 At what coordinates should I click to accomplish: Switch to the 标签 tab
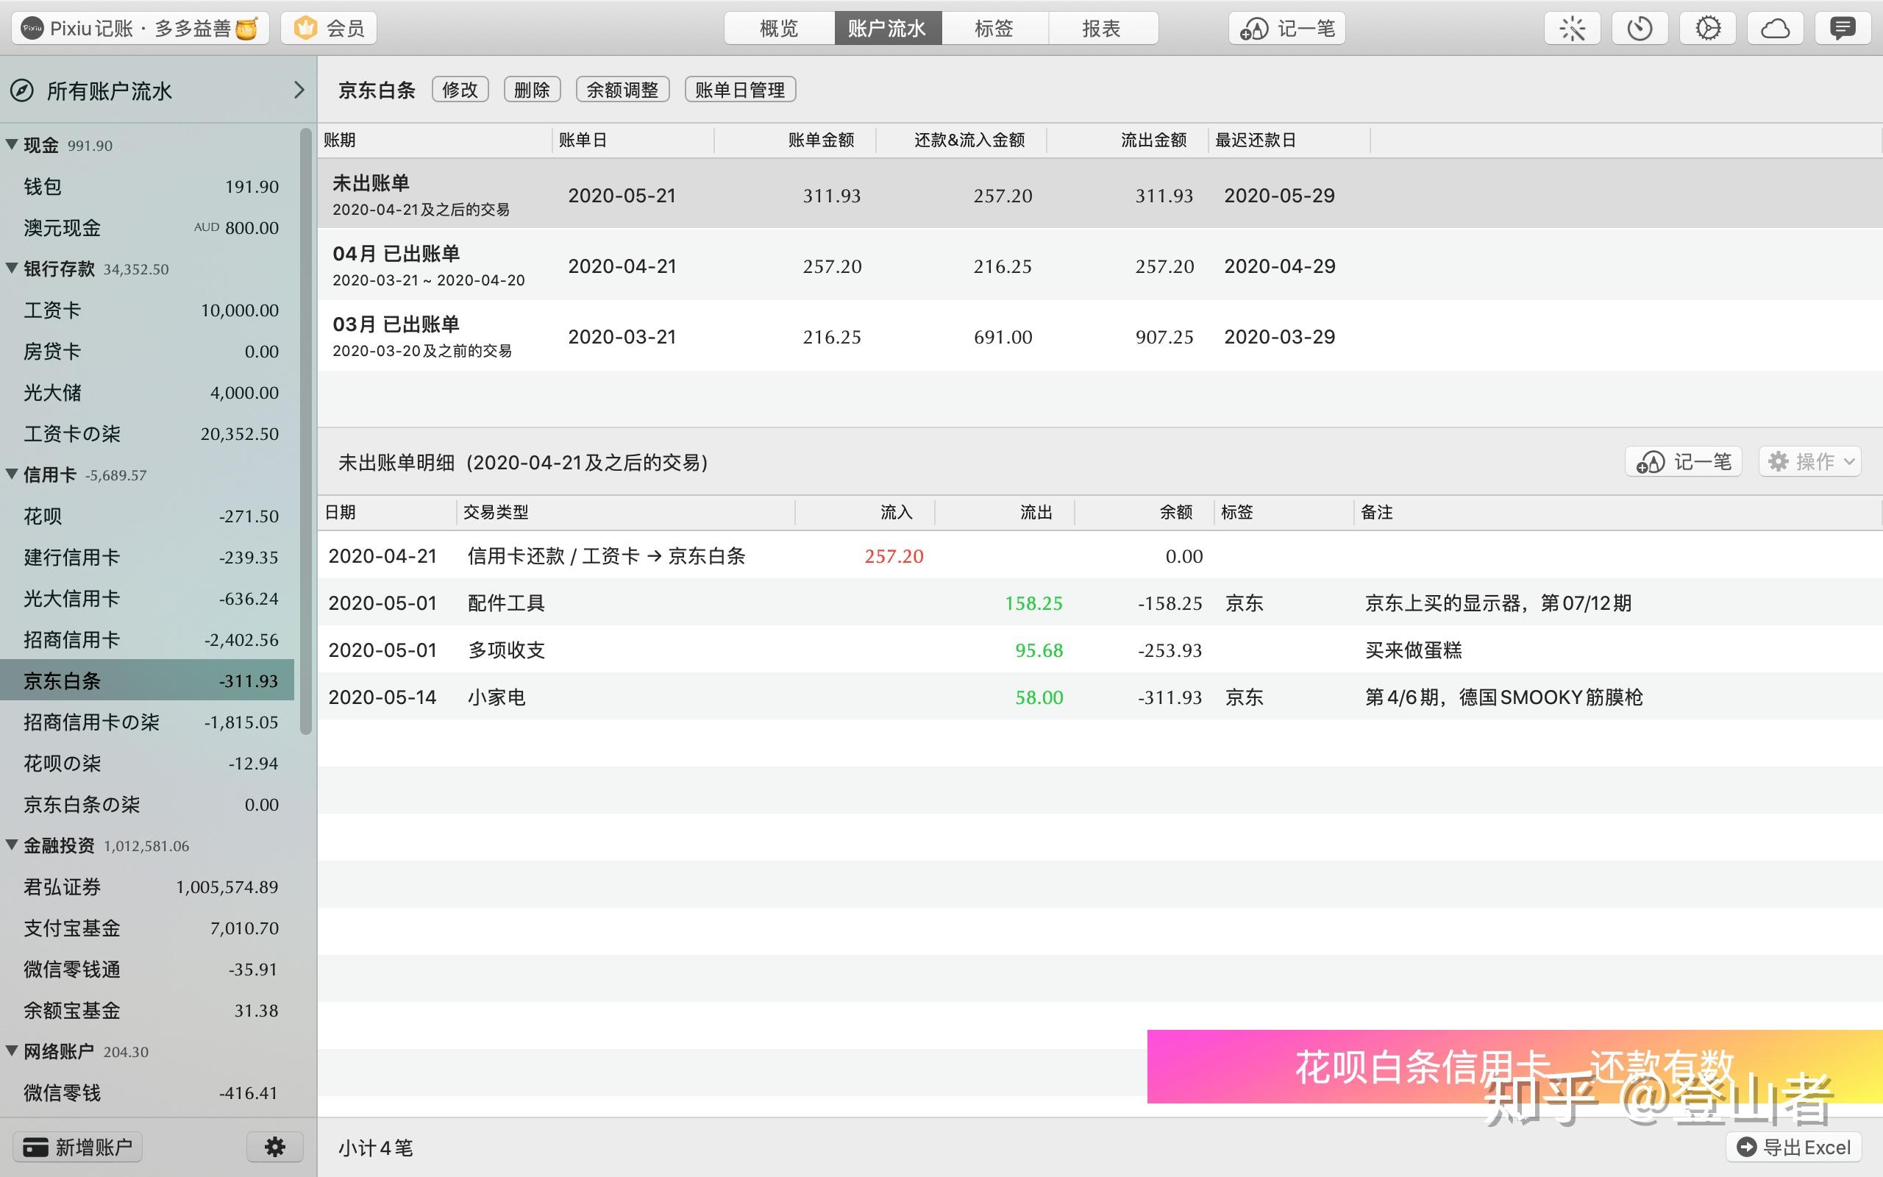[x=994, y=29]
